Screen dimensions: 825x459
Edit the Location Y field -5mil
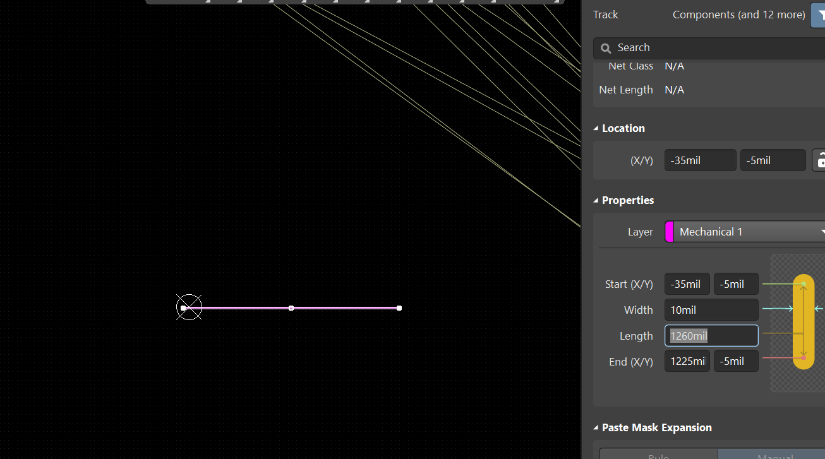coord(773,160)
